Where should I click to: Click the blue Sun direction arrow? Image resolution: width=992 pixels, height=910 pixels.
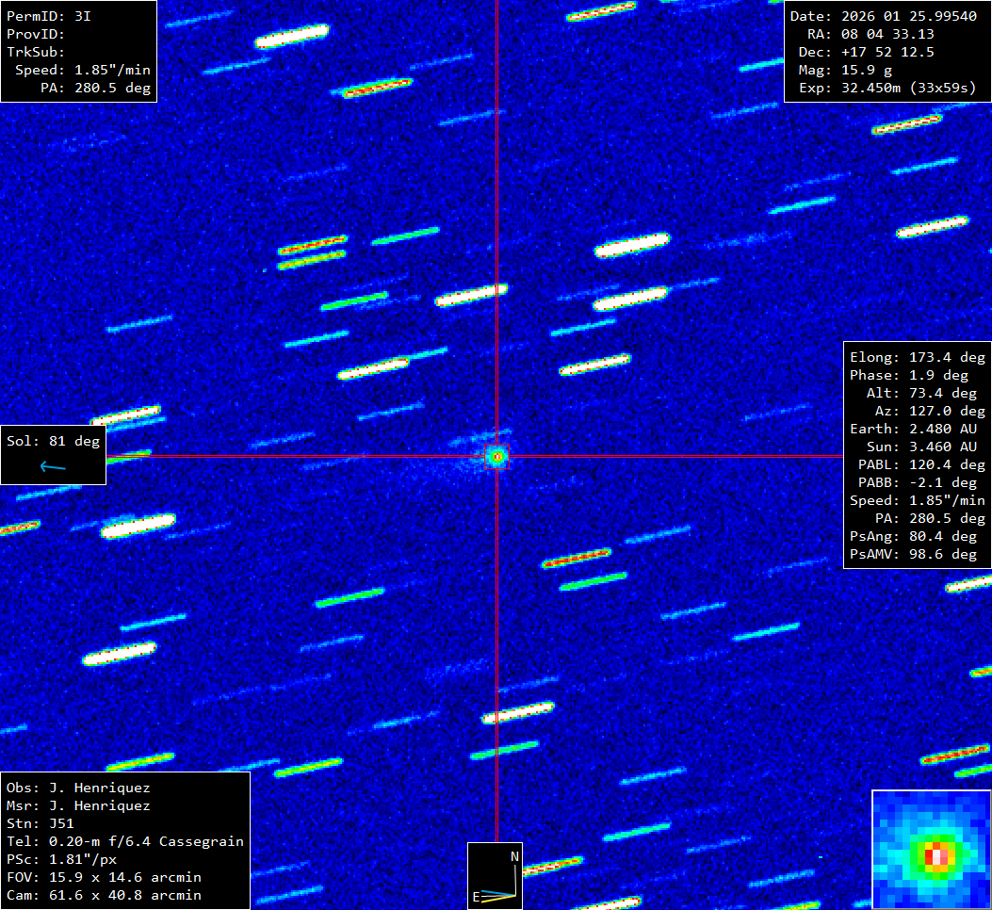click(53, 466)
